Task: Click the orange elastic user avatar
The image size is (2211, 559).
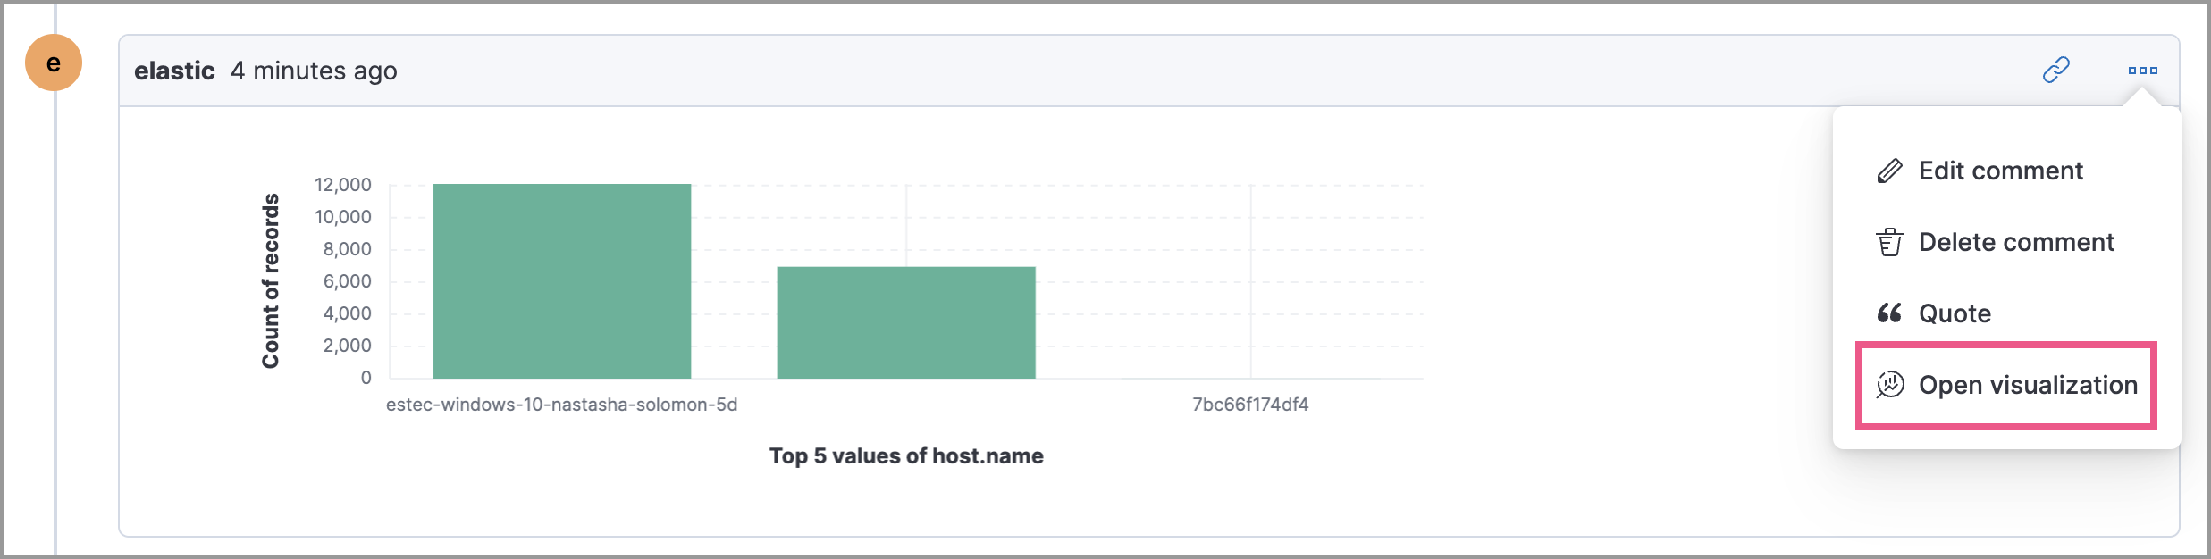Action: coord(54,63)
